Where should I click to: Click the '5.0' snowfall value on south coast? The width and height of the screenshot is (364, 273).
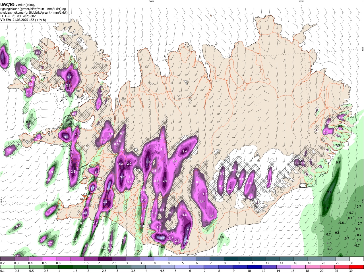click(162, 238)
